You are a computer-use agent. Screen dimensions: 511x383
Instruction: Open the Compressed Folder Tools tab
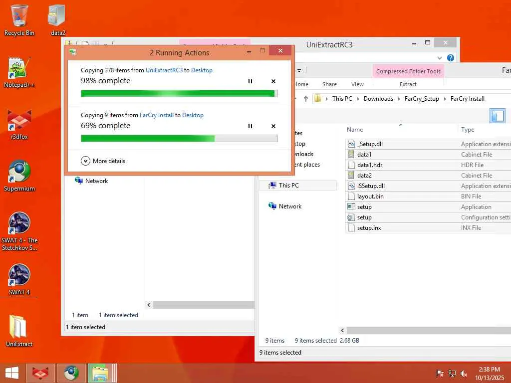pyautogui.click(x=408, y=71)
